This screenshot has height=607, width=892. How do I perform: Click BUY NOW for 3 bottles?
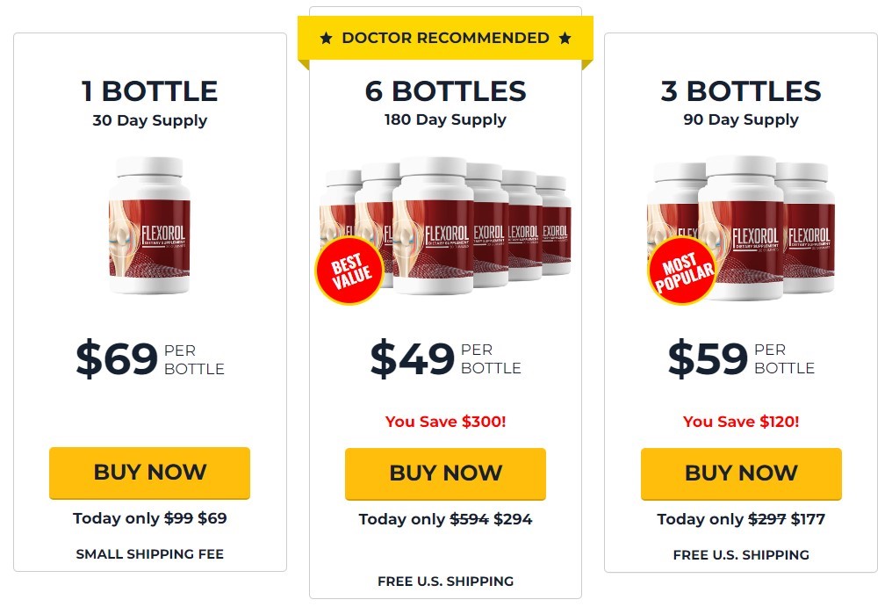point(741,473)
